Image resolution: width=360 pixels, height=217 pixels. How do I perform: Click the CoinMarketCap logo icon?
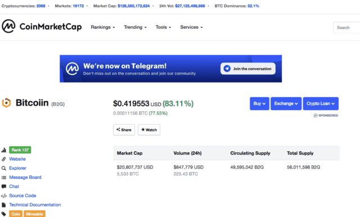tap(8, 26)
